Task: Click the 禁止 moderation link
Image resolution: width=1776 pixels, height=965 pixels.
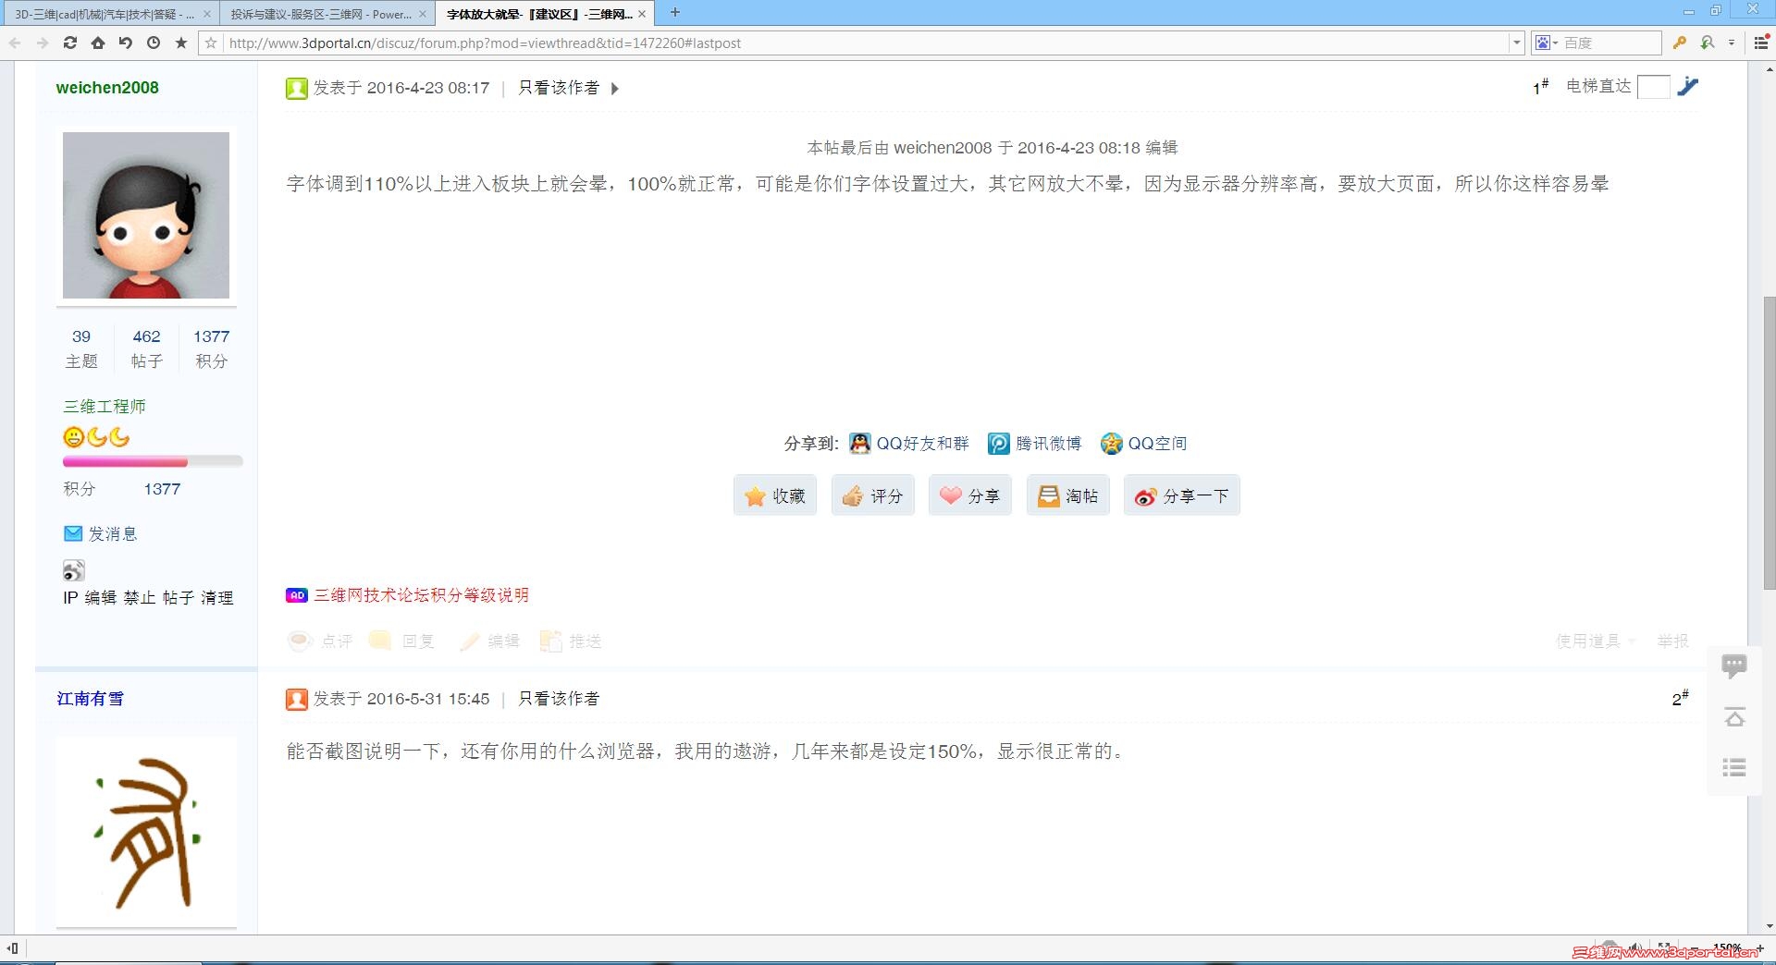Action: pos(140,598)
